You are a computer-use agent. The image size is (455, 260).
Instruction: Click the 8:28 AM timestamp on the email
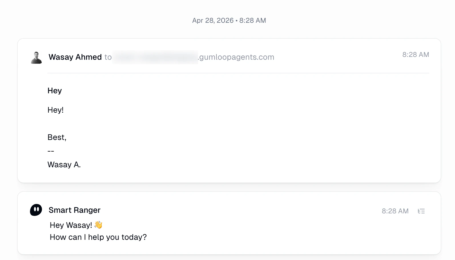416,54
